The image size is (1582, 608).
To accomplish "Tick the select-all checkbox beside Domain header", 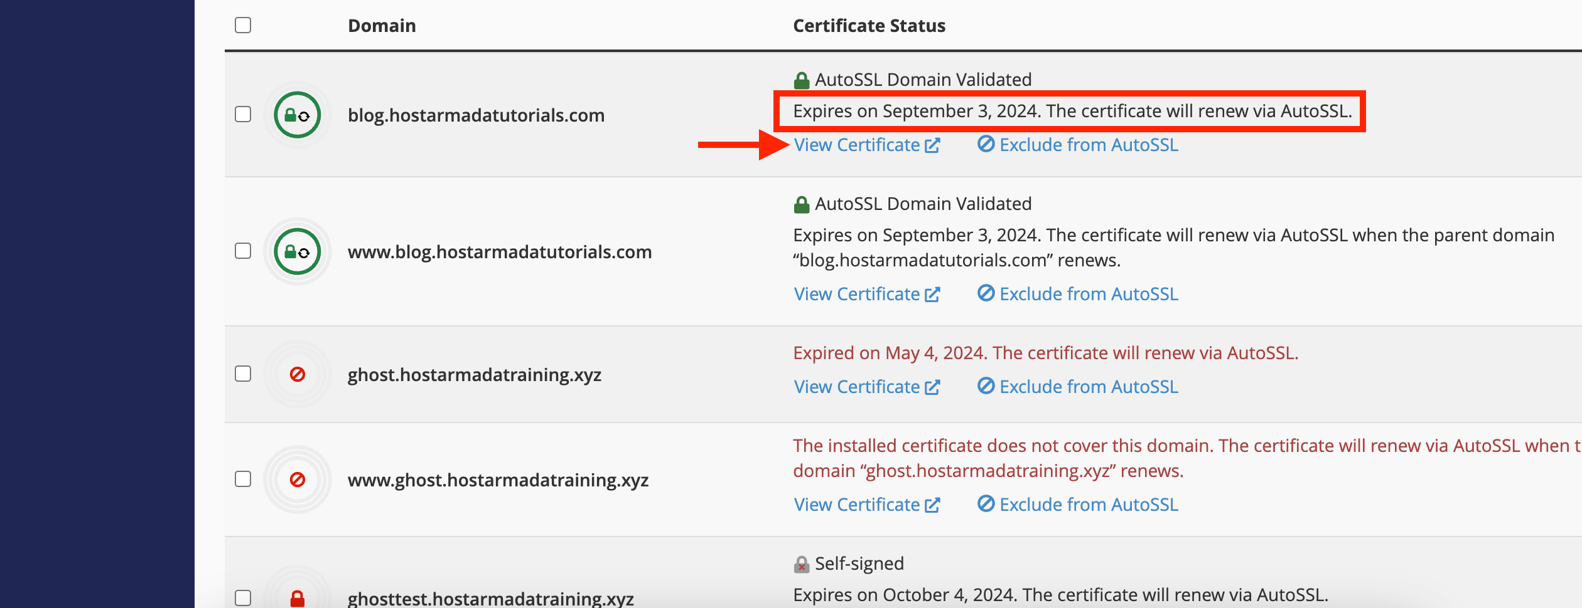I will pos(243,25).
